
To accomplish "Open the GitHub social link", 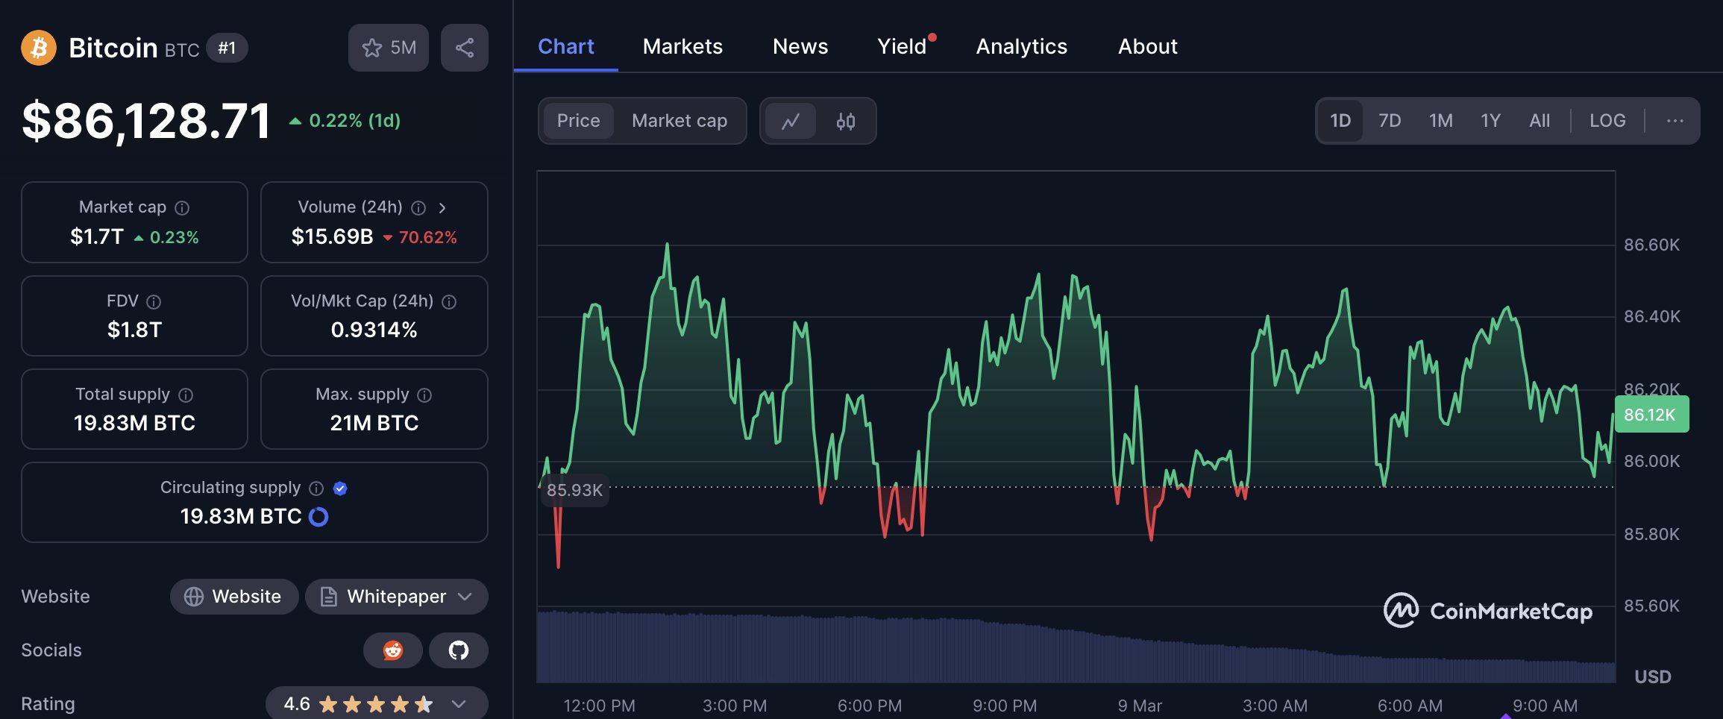I will (x=459, y=650).
